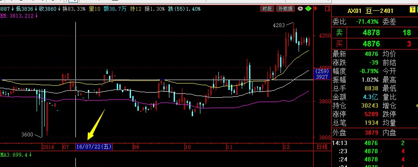Click the 时段 button above the chart
The image size is (418, 167).
[267, 9]
